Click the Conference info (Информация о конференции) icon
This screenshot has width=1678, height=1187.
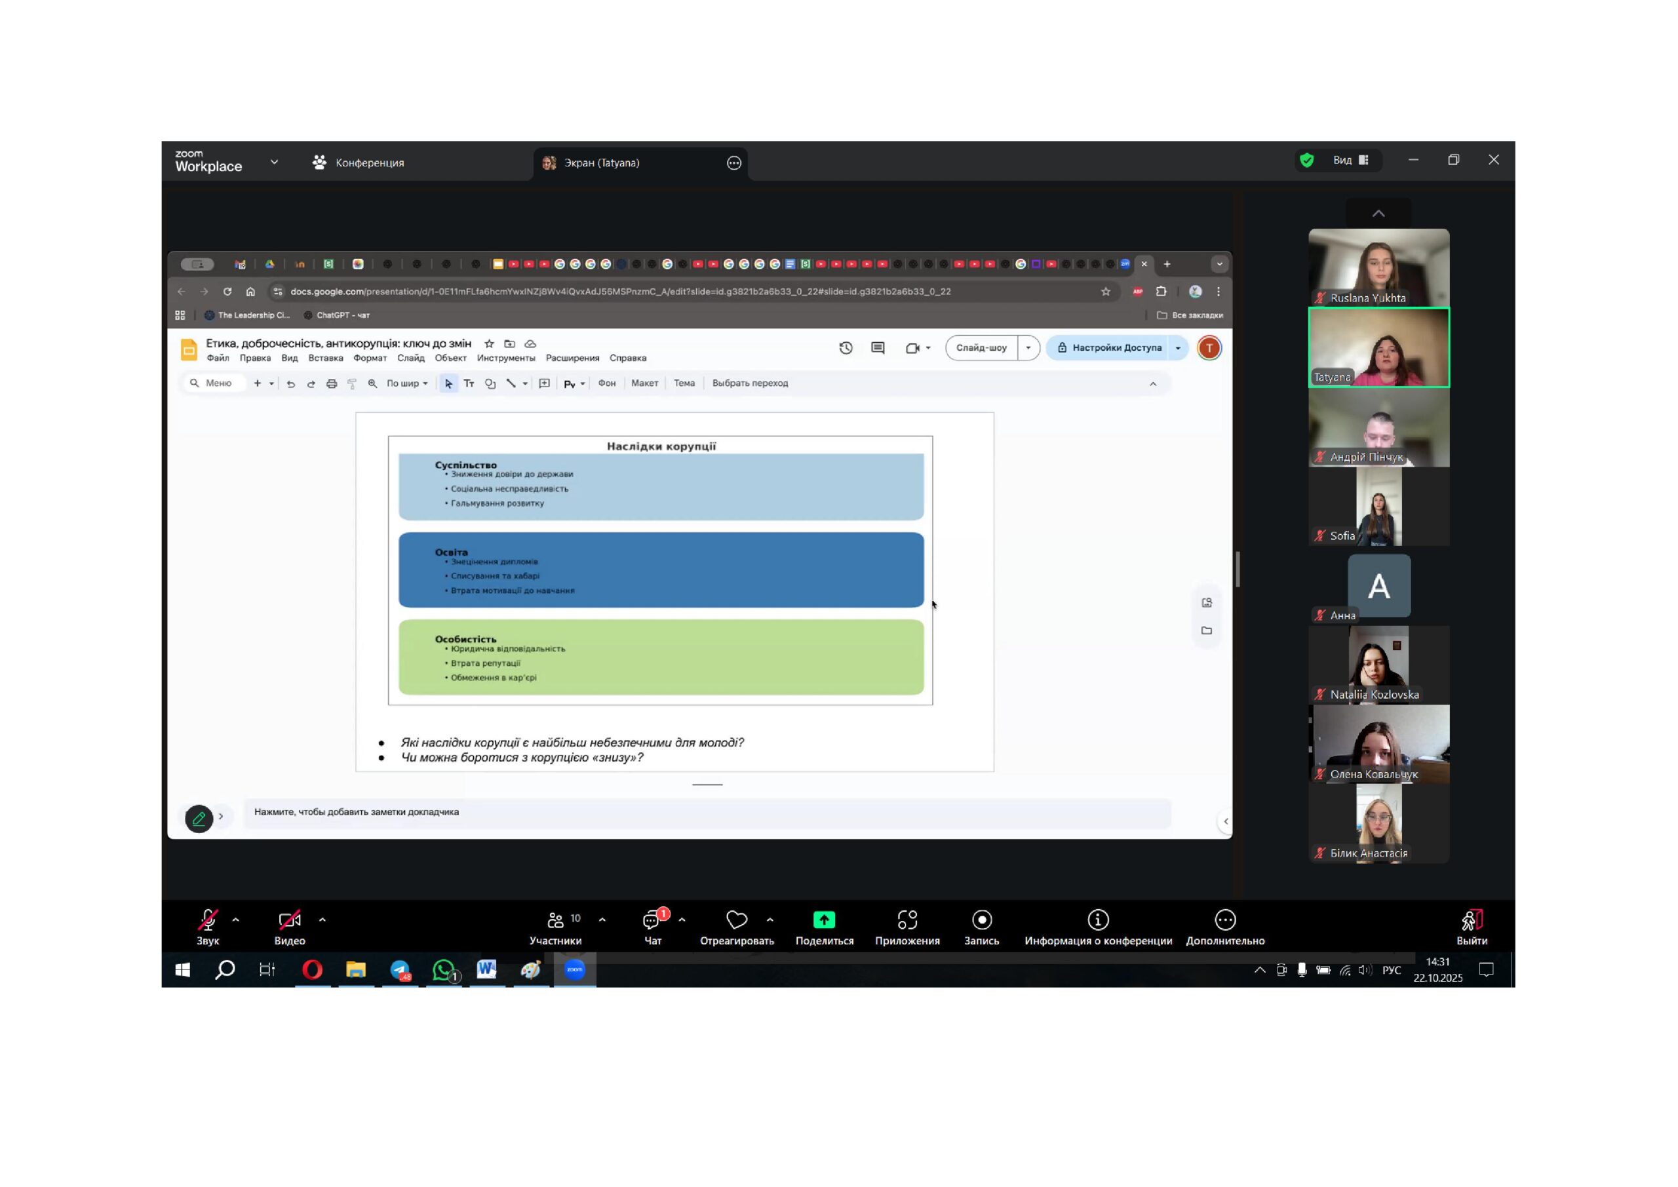click(1098, 920)
